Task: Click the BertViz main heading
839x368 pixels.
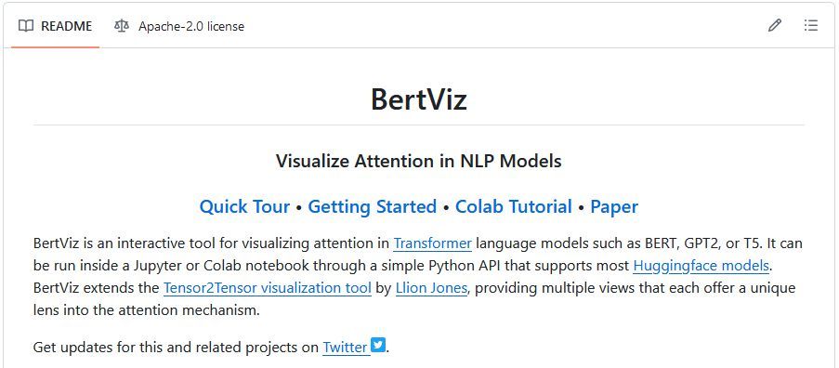Action: [419, 99]
